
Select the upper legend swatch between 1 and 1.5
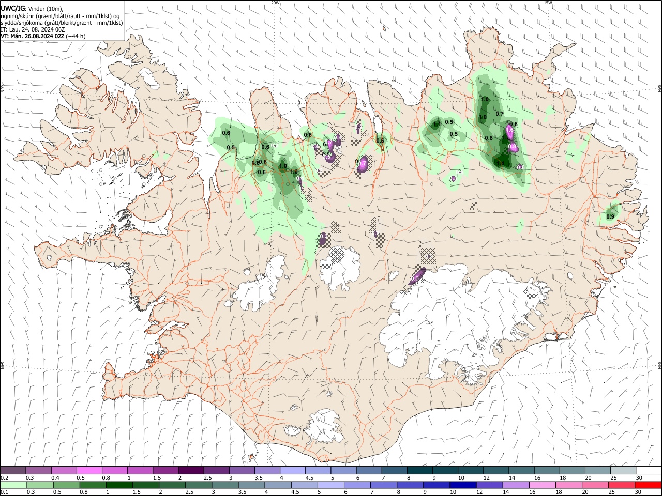(x=140, y=470)
